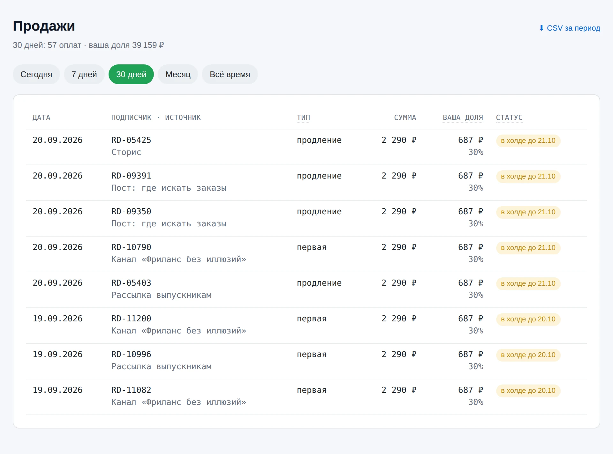Select subscriber RD-09350 entry

tap(306, 218)
